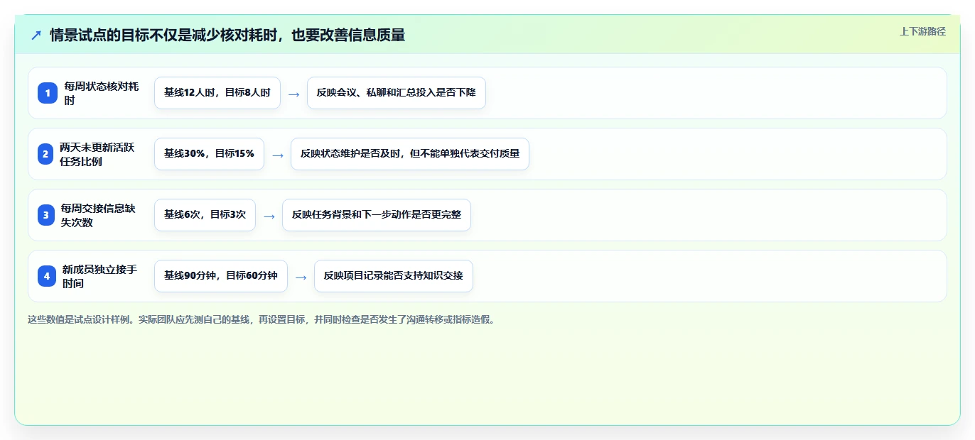Image resolution: width=975 pixels, height=440 pixels.
Task: Select the 每周状态核对耗时 label
Action: [102, 93]
